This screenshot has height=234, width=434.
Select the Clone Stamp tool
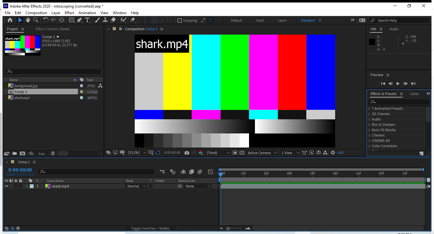(x=105, y=20)
